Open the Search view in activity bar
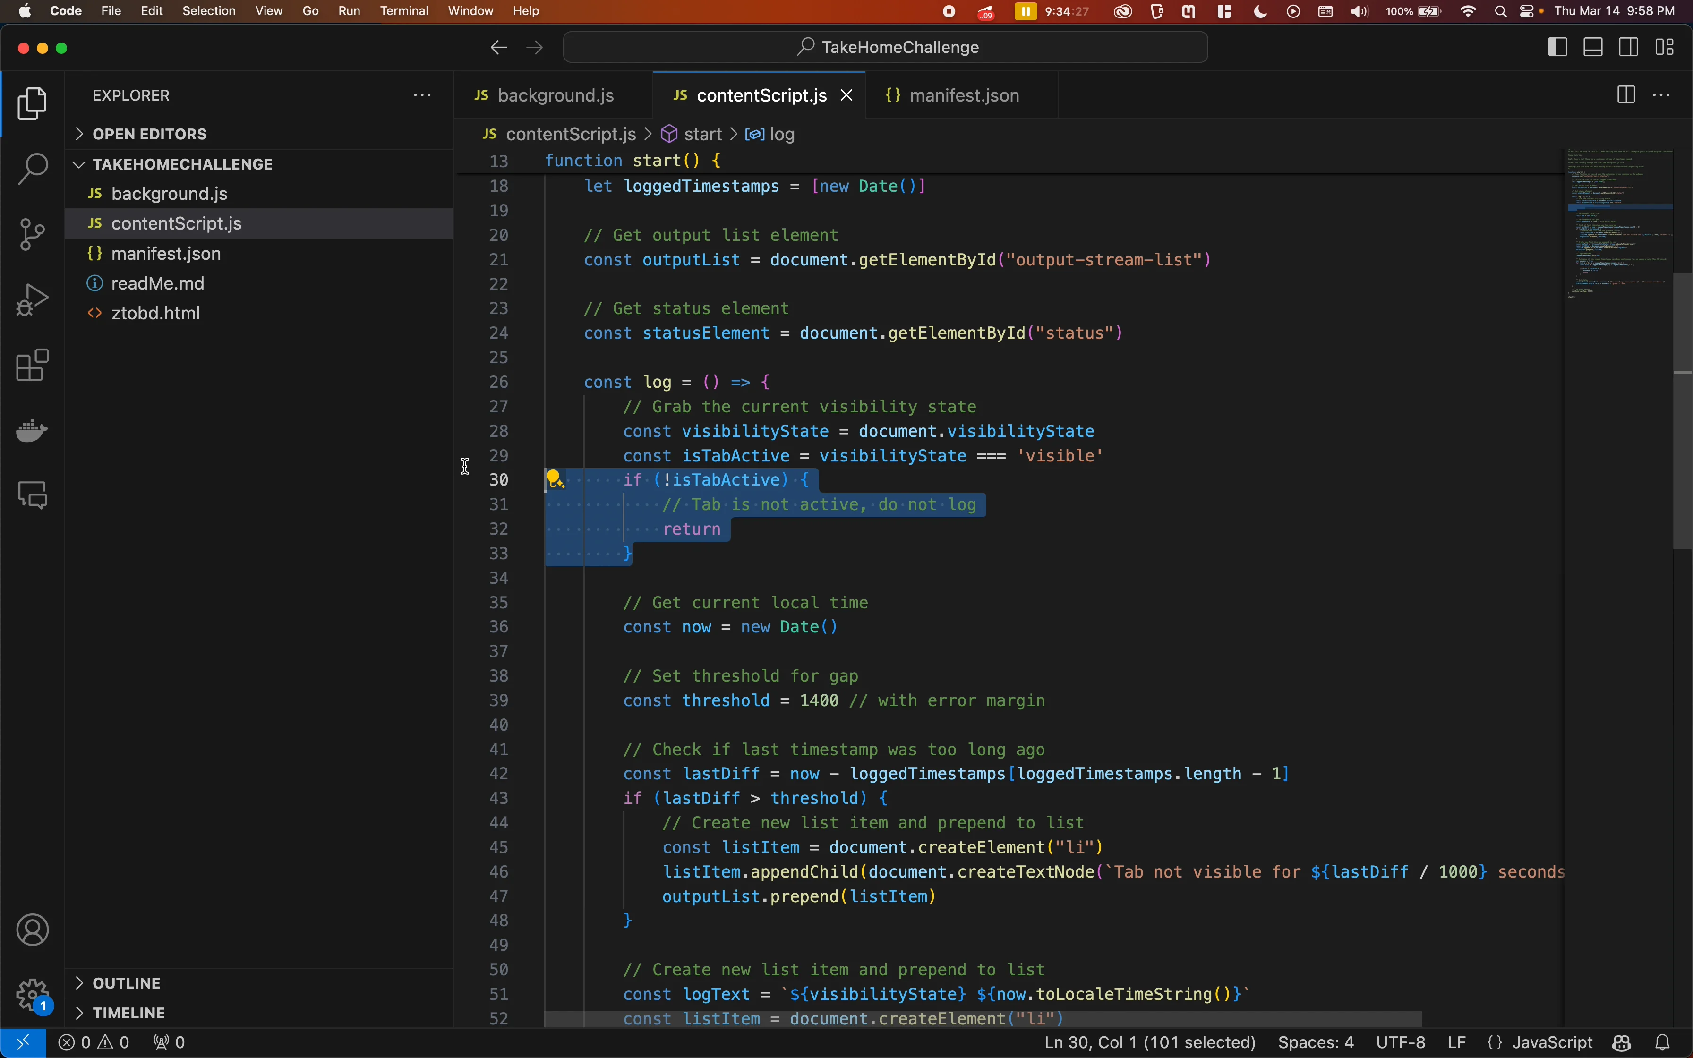Image resolution: width=1693 pixels, height=1058 pixels. (32, 169)
